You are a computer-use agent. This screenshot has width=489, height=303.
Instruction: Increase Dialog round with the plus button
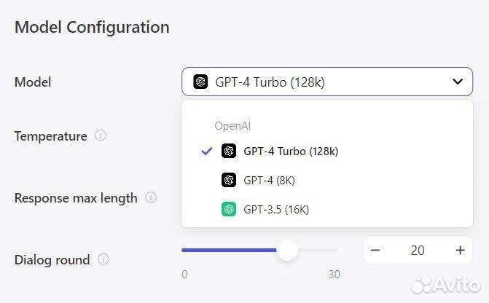460,251
